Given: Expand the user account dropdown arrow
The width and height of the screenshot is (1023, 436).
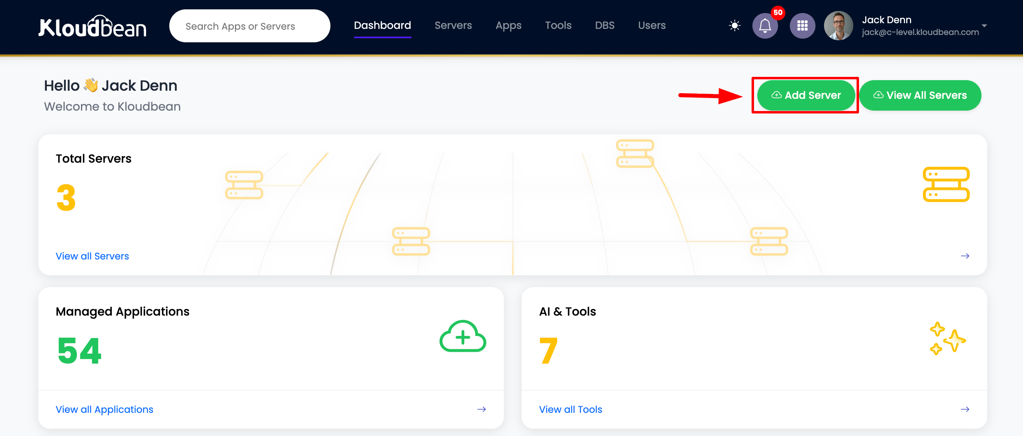Looking at the screenshot, I should click(x=984, y=26).
